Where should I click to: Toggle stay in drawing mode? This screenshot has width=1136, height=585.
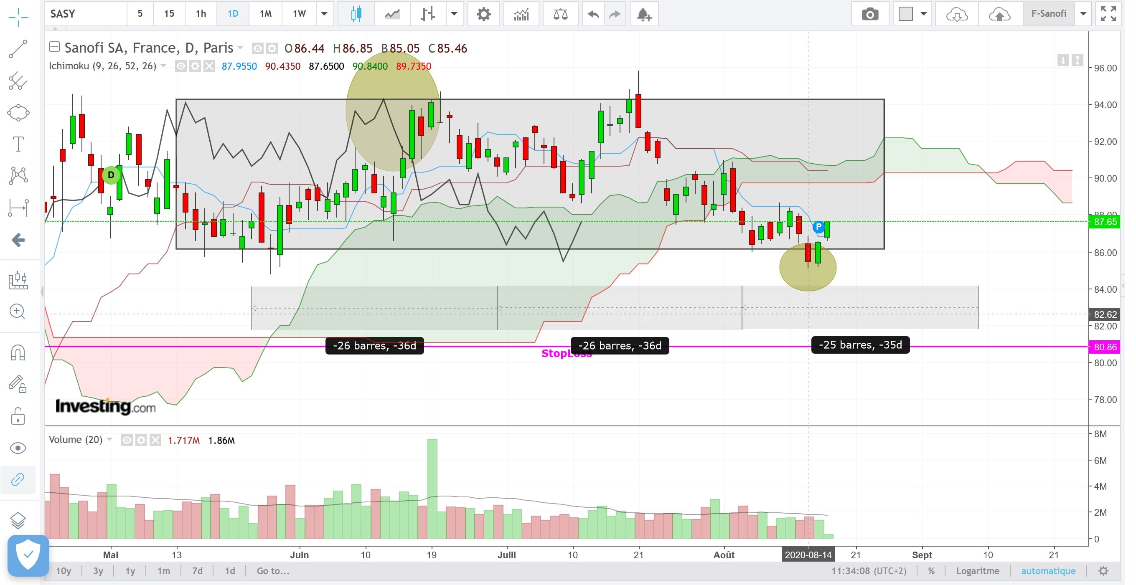click(18, 384)
